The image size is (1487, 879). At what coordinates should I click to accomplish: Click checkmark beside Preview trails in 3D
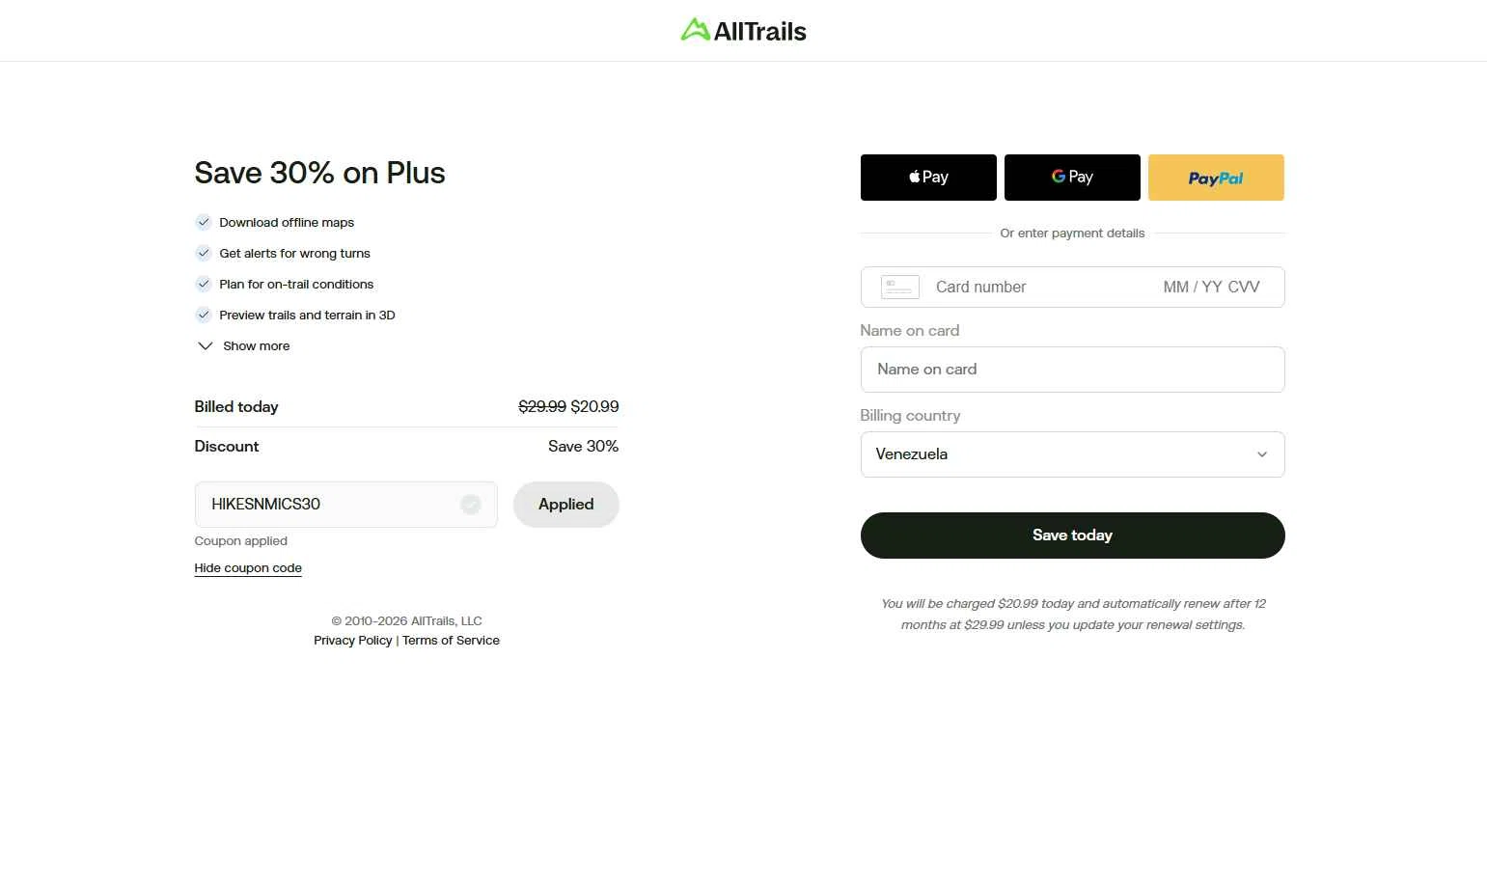pos(204,316)
